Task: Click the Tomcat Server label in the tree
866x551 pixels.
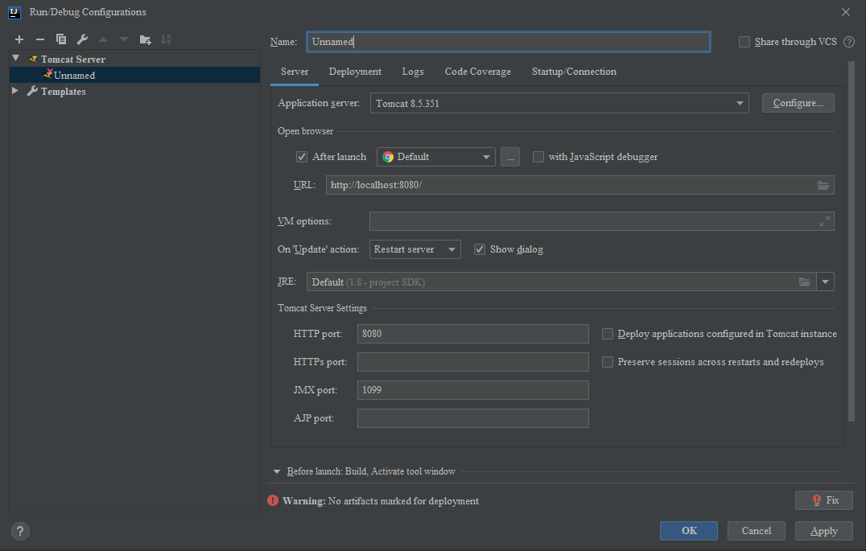Action: click(73, 59)
